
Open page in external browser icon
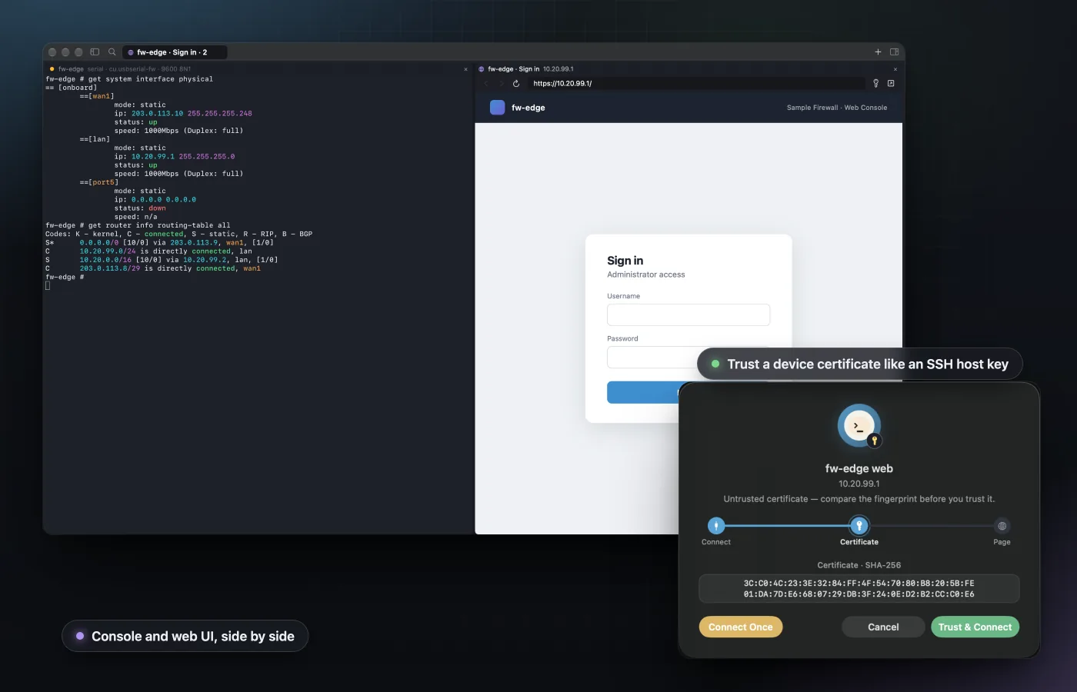click(x=891, y=83)
